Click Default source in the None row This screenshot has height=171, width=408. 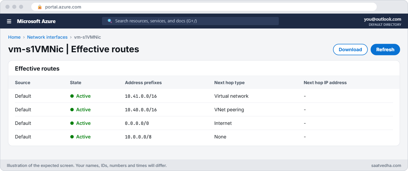click(x=23, y=137)
